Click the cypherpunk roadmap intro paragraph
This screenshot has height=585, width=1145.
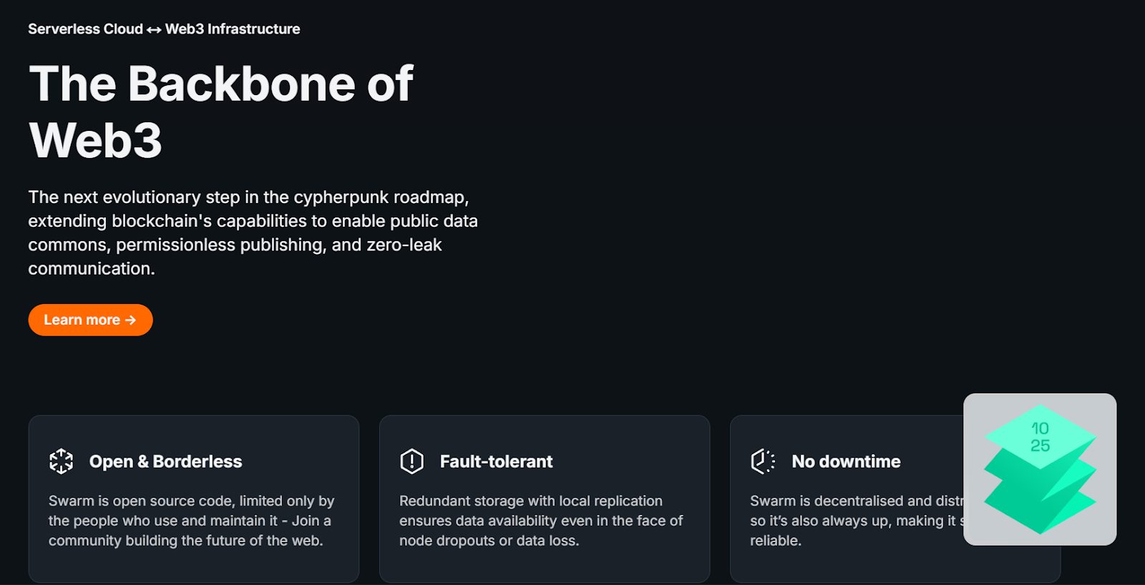point(253,232)
